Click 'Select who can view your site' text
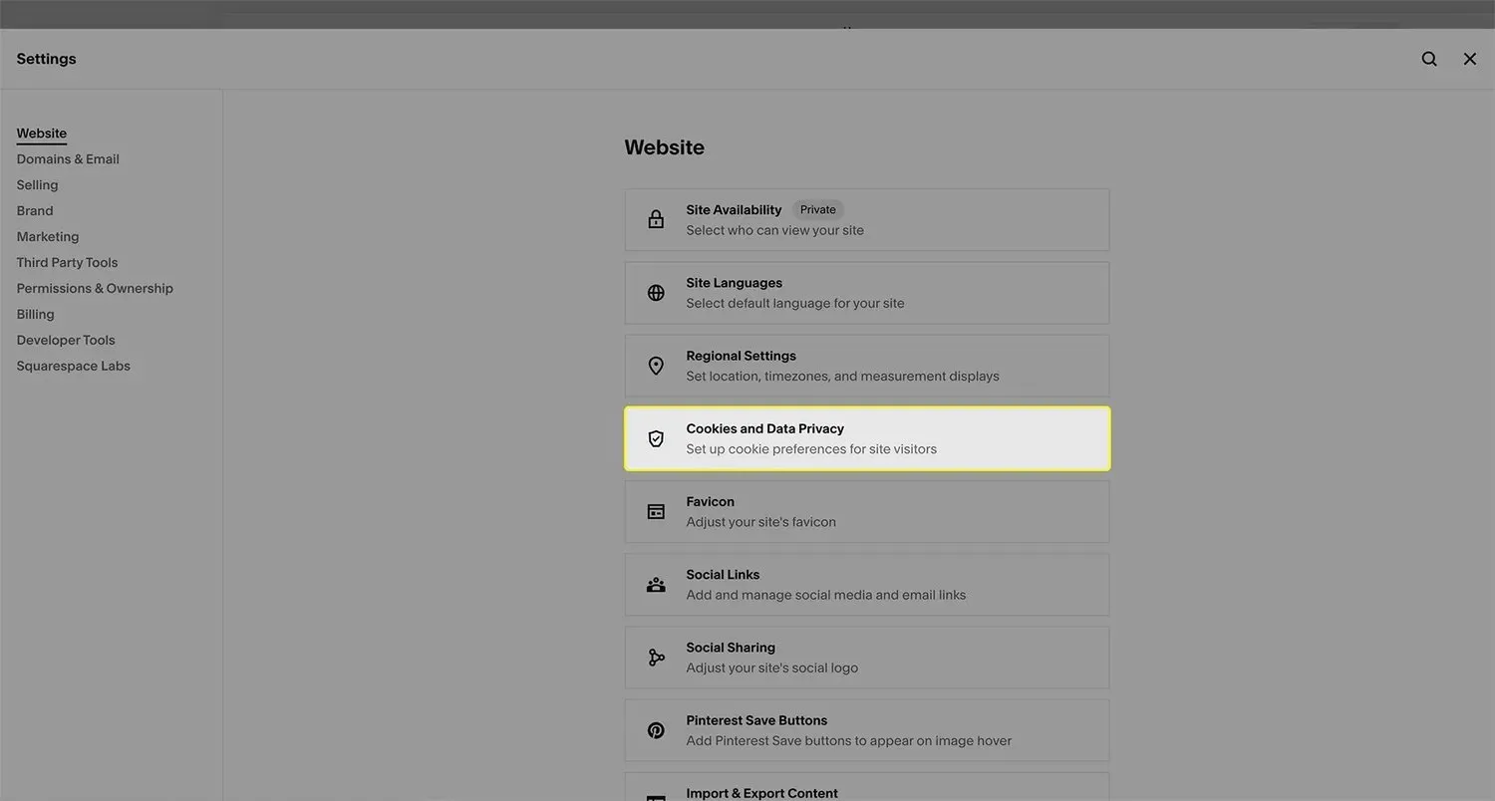This screenshot has width=1495, height=801. click(775, 230)
